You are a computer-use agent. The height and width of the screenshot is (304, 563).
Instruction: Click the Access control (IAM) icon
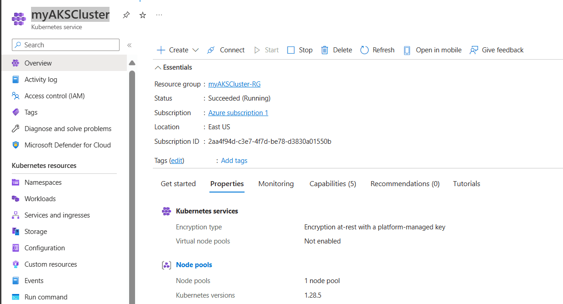pyautogui.click(x=16, y=96)
